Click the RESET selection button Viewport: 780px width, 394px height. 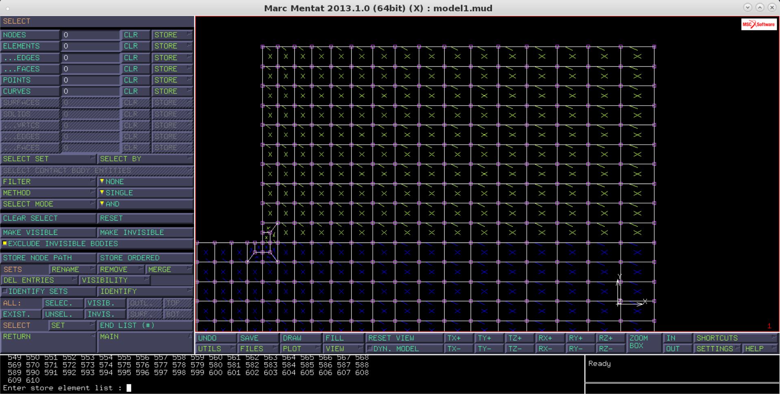click(x=145, y=218)
